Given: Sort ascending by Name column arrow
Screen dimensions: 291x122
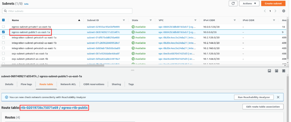Looking at the screenshot, I should point(79,20).
